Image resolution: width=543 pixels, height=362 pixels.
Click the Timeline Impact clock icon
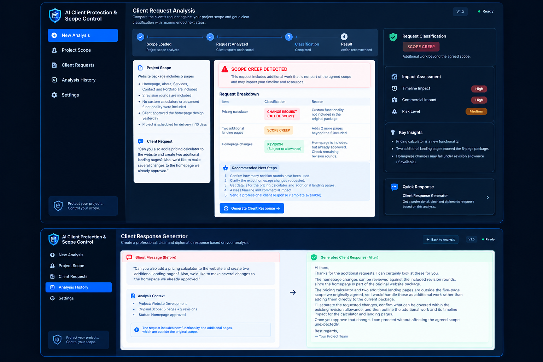pyautogui.click(x=395, y=88)
